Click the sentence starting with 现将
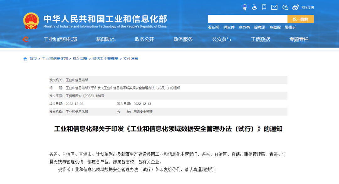The width and height of the screenshot is (339, 184). point(137,170)
